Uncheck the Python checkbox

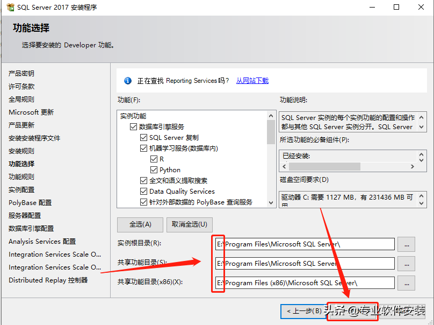pyautogui.click(x=154, y=169)
